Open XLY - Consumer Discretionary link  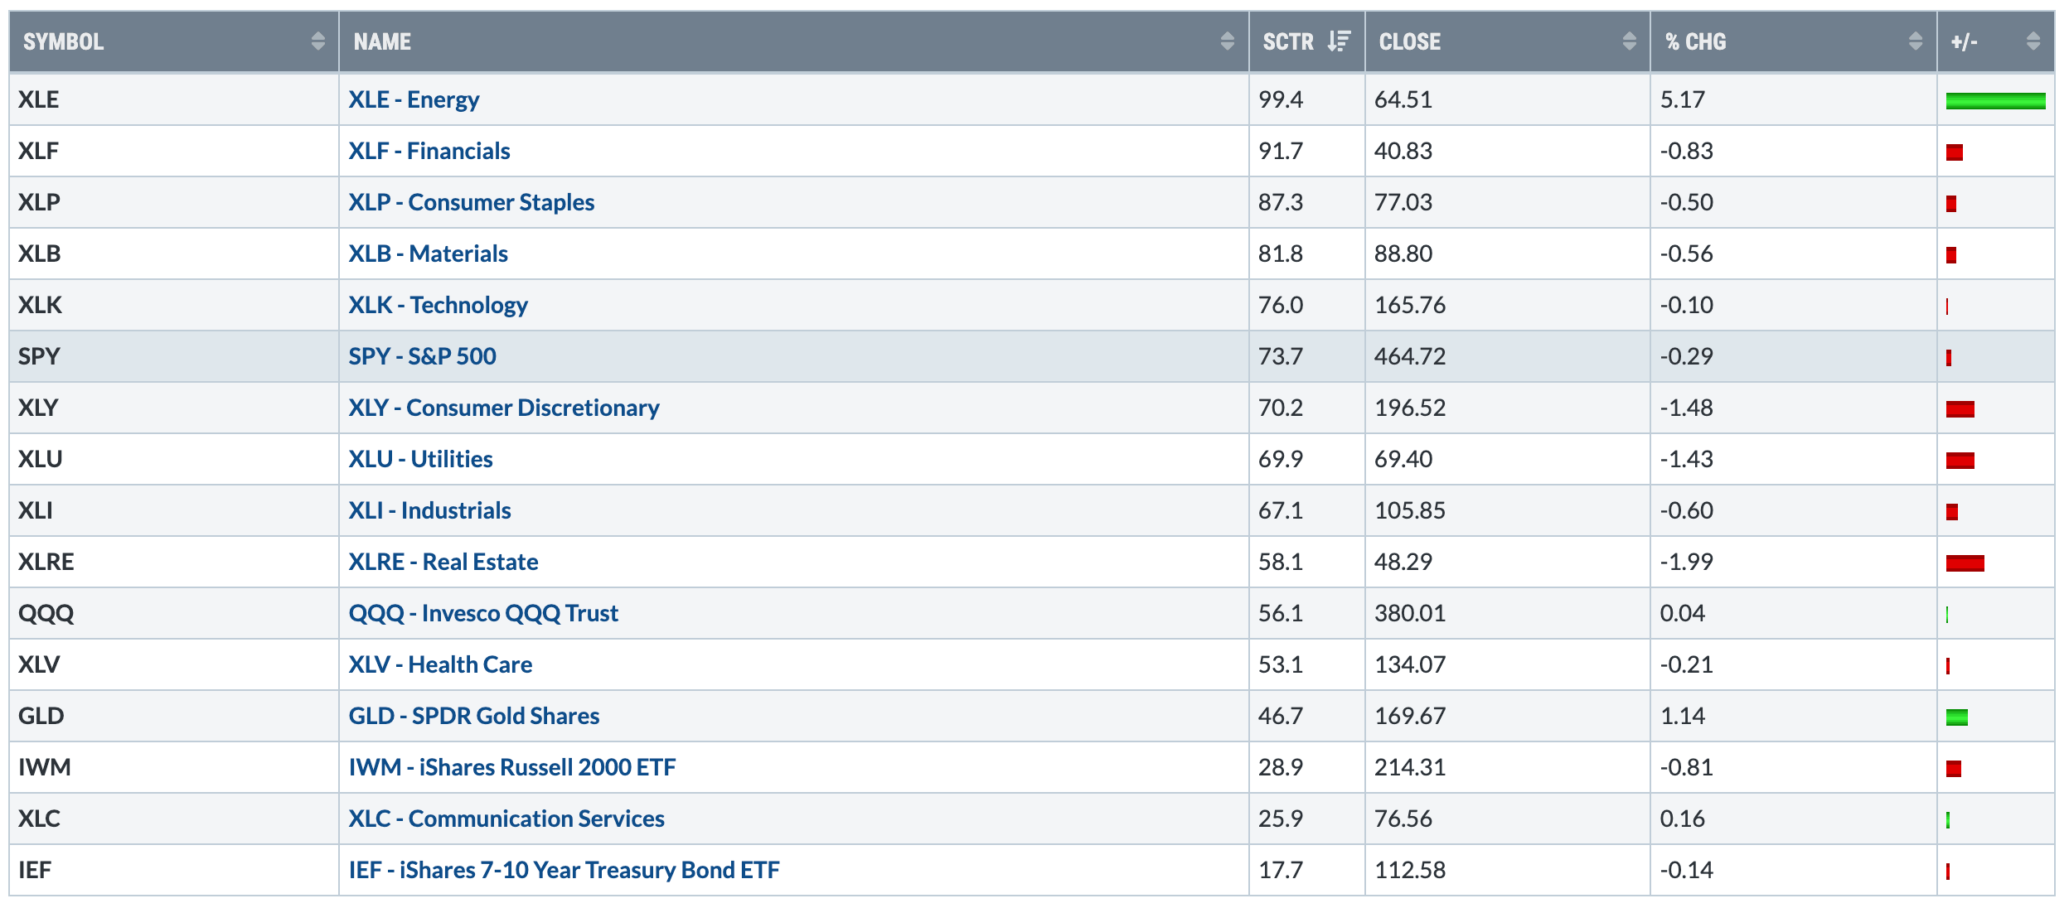[503, 408]
